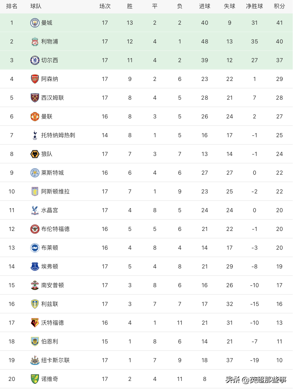Screen dimensions: 293x390
Task: Select the Crystal Palace eagle crest
Action: tap(35, 210)
